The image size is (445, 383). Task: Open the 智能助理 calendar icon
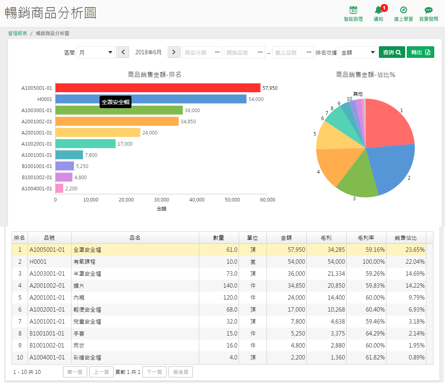353,10
